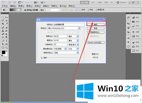The height and width of the screenshot is (103, 142).
Task: Open the Character panel icon
Action: (128, 38)
